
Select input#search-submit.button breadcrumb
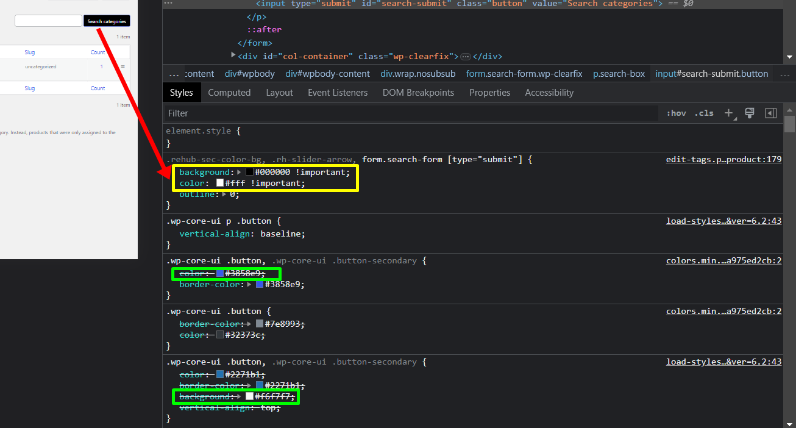coord(712,74)
